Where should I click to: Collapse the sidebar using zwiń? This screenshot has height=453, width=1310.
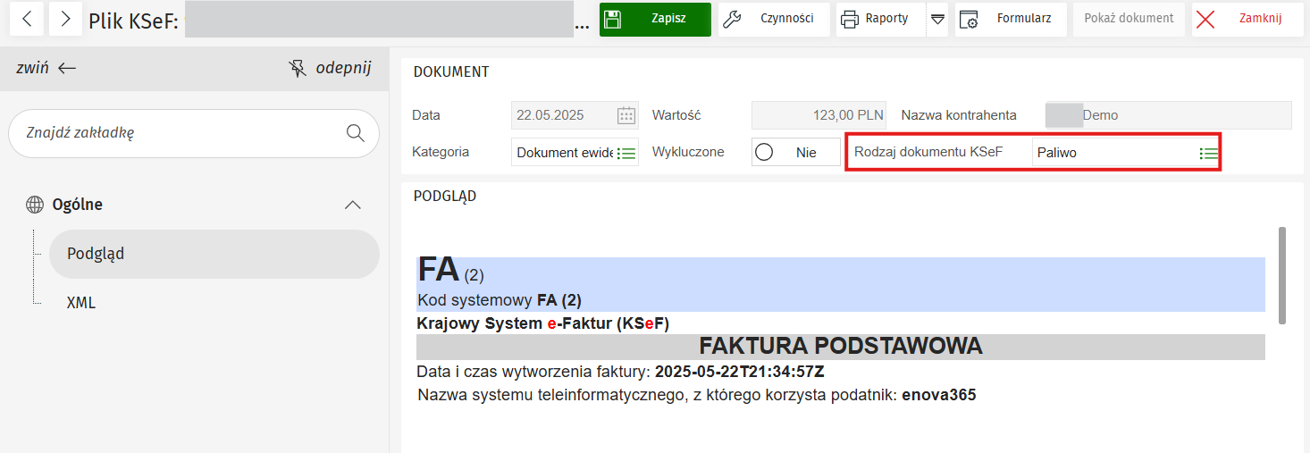click(x=46, y=68)
